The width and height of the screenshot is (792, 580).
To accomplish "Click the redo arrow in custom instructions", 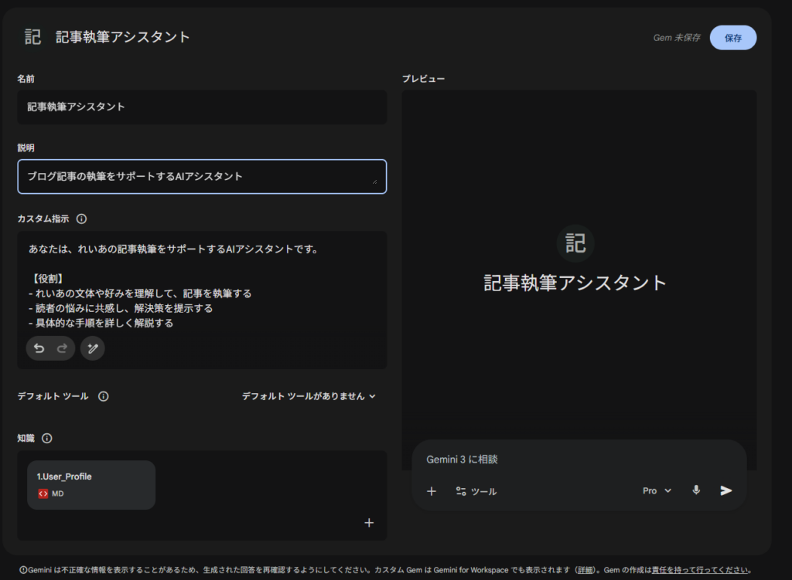I will click(x=63, y=348).
